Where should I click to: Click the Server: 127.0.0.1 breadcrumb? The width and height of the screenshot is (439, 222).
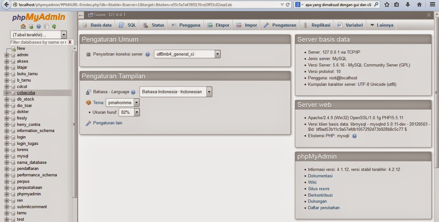110,15
